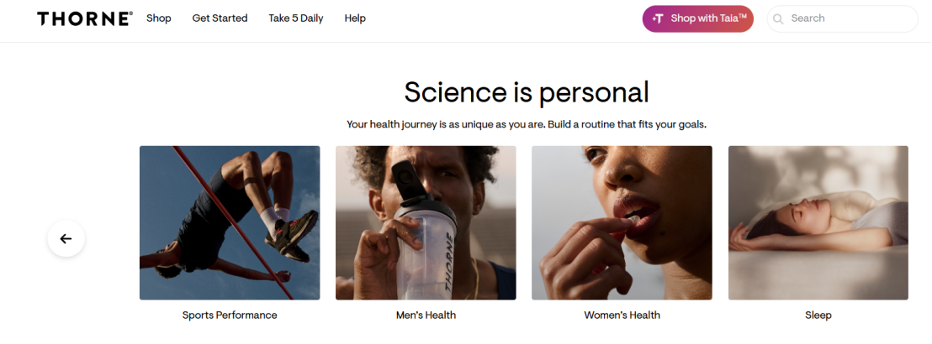Open the Men's Health shaker bottle image
This screenshot has height=344, width=932.
(426, 223)
